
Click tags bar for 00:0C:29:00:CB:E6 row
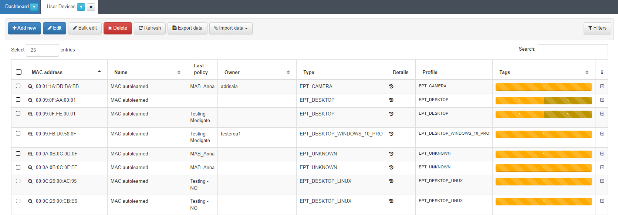(544, 202)
